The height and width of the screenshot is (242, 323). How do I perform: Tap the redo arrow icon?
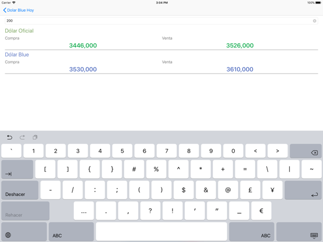coord(22,137)
